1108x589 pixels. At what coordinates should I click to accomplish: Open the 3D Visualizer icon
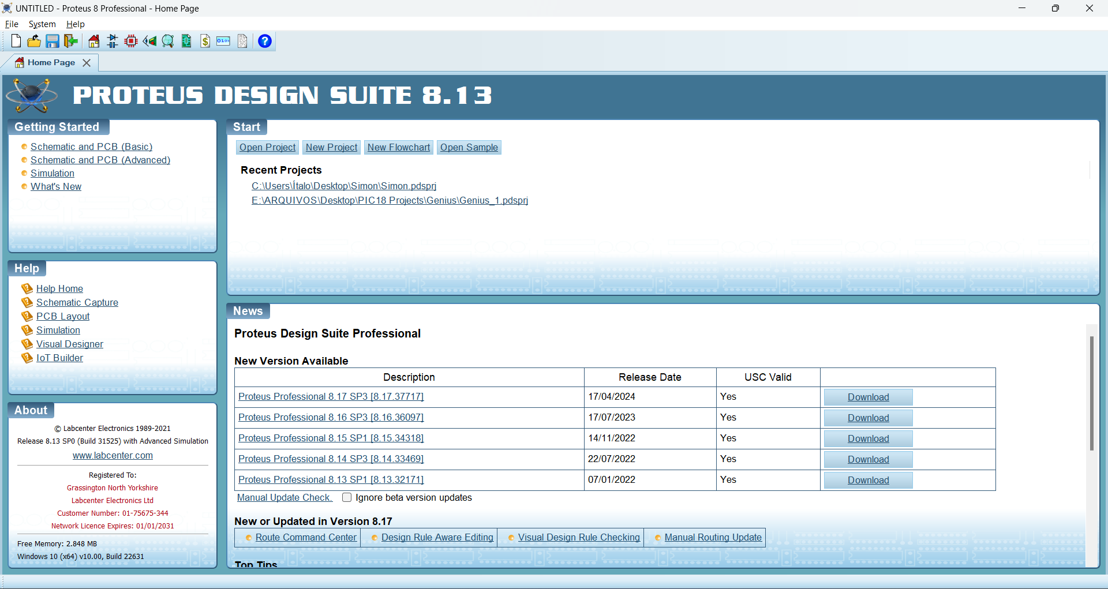(149, 41)
